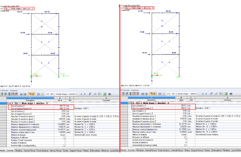The image size is (241, 157).
Task: Click green diagram icon in LC3 results toolbar
Action: point(2,94)
